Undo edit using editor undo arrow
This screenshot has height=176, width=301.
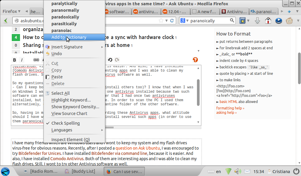point(110,60)
